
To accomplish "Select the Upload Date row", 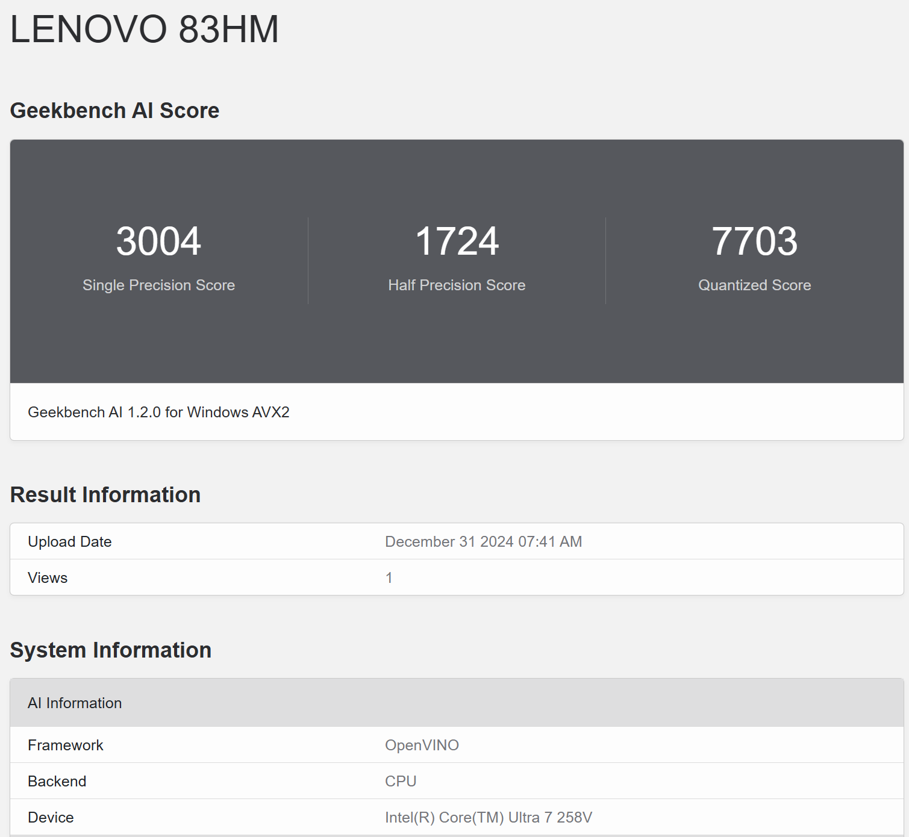I will tap(69, 541).
